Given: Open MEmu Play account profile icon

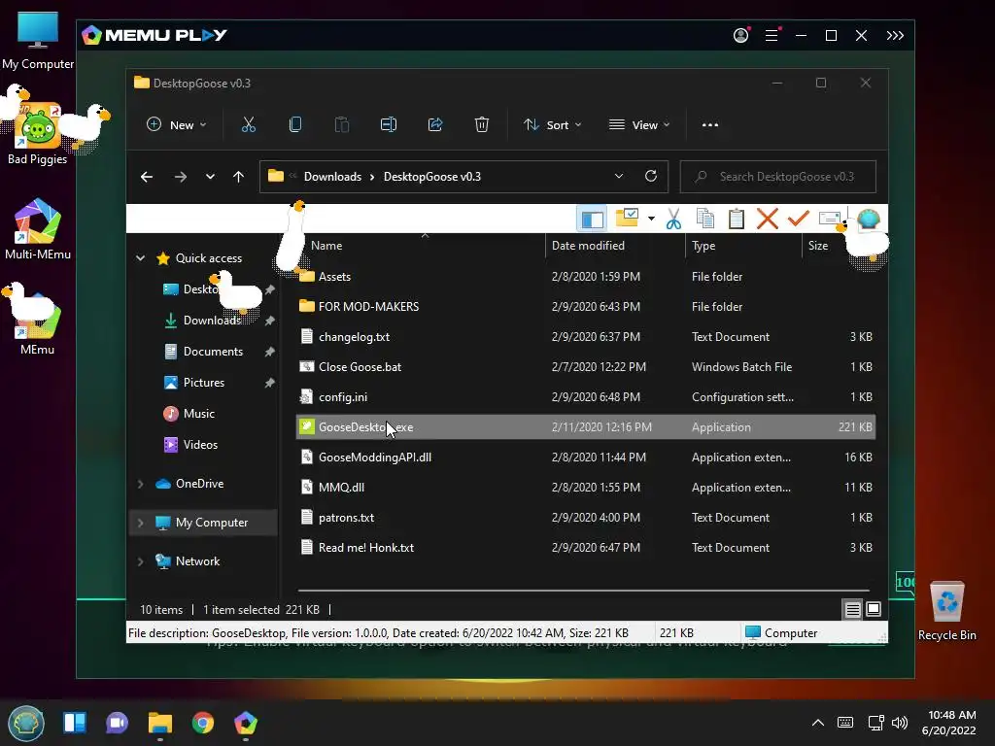Looking at the screenshot, I should coord(740,35).
